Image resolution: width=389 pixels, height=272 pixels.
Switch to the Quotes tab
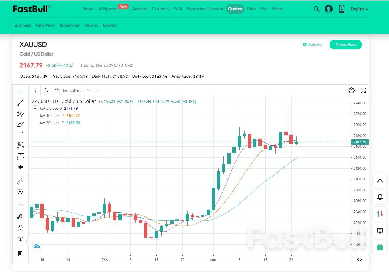pos(235,9)
